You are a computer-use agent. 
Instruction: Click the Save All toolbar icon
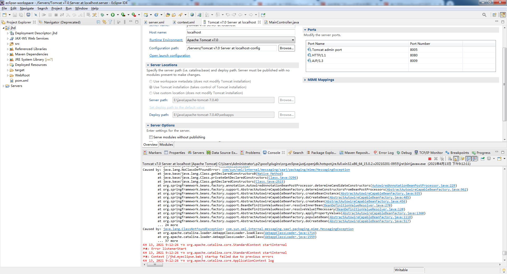coord(21,15)
